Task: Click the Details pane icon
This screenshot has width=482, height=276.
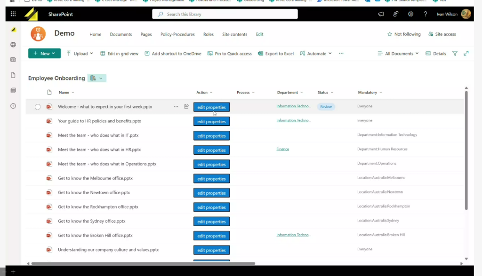Action: (435, 54)
